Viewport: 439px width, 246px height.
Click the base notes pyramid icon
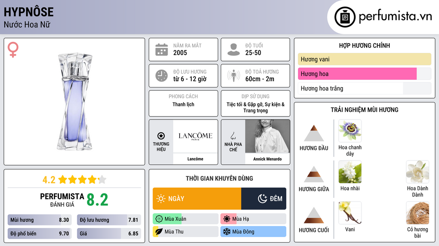pyautogui.click(x=314, y=216)
